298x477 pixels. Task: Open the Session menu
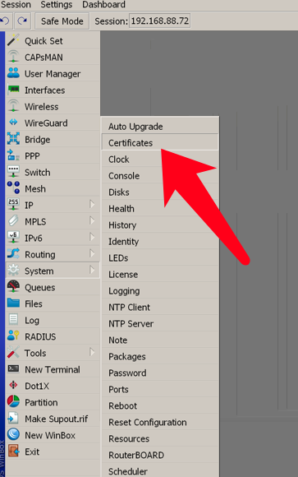(x=16, y=5)
